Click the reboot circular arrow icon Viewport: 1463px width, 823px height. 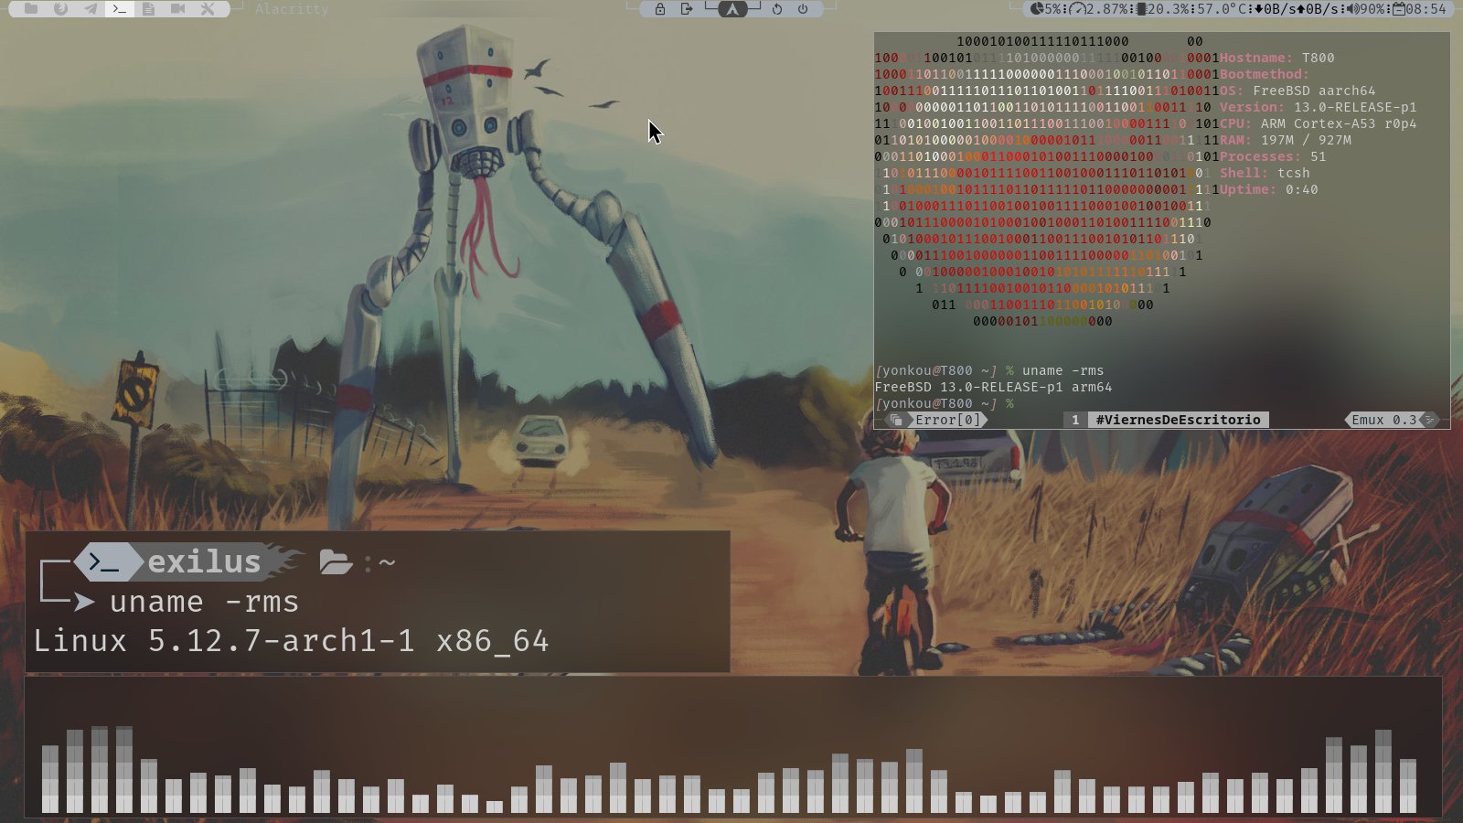(776, 9)
